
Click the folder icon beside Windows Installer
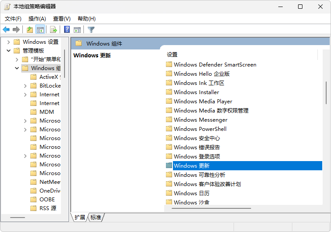[x=169, y=92]
